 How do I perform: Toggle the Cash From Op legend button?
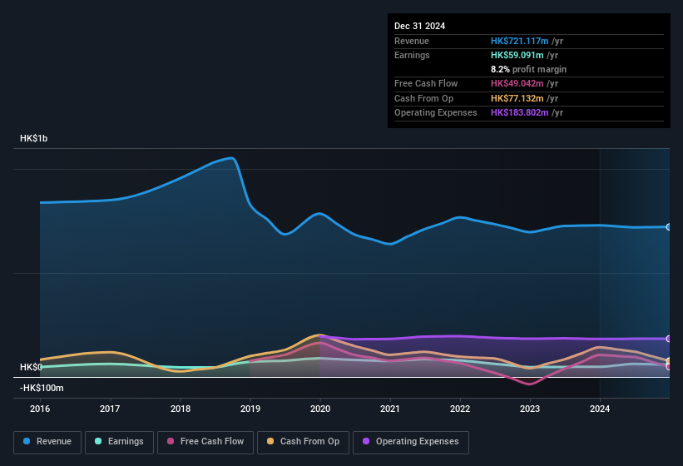(303, 442)
